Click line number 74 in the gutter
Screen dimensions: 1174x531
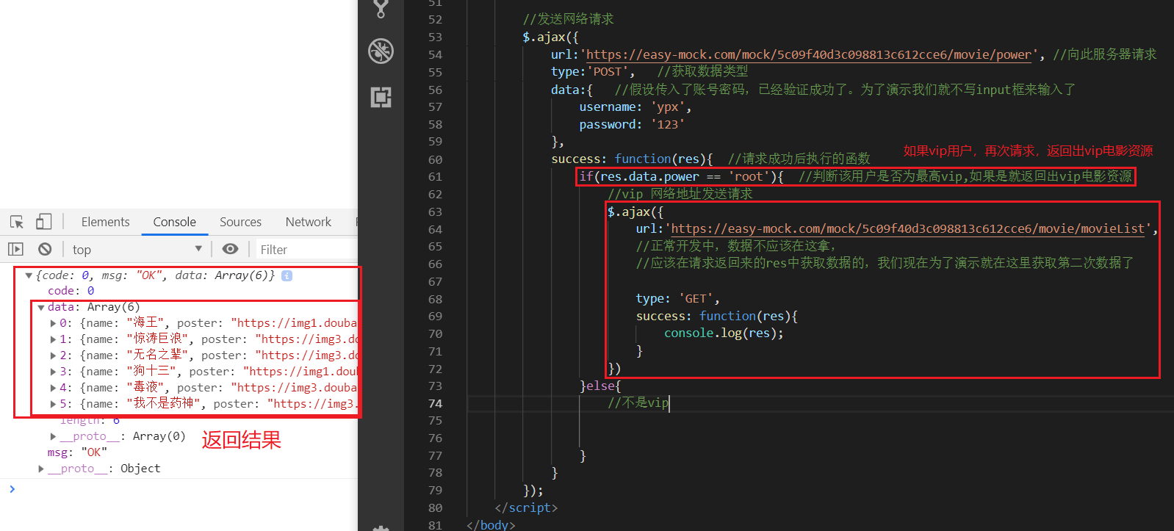point(436,403)
